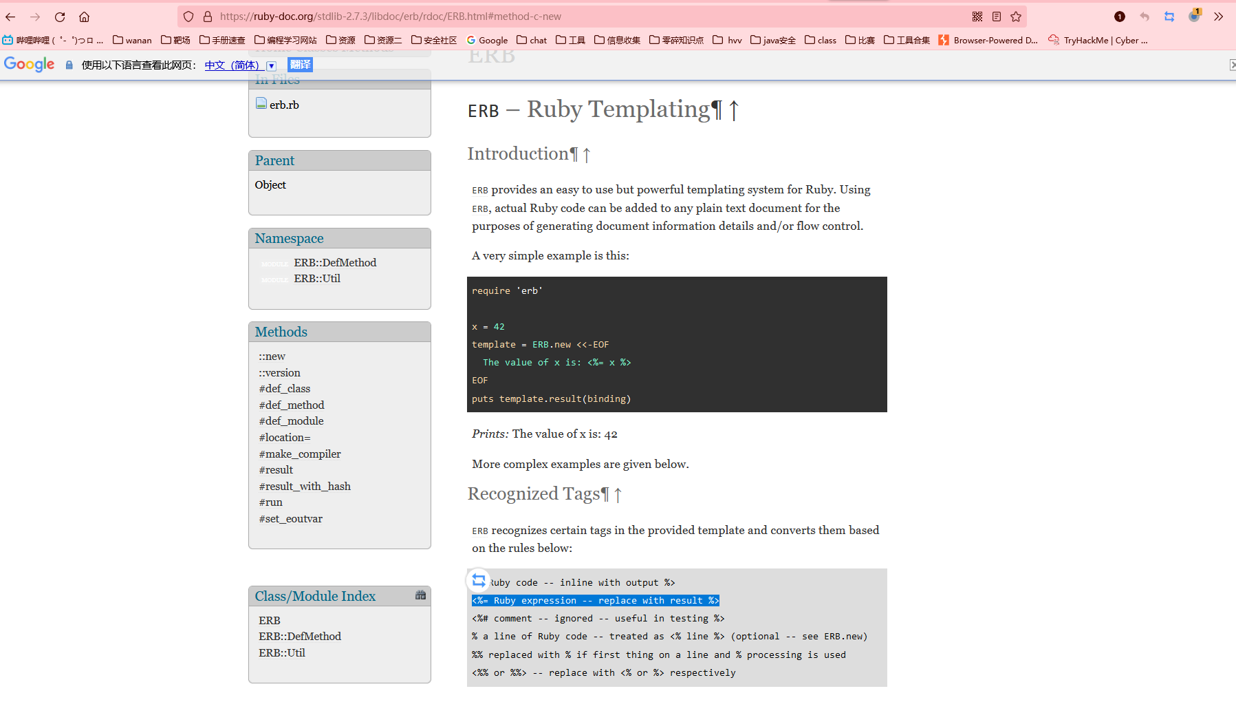This screenshot has height=702, width=1236.
Task: Jump to the #location= method
Action: coord(285,437)
